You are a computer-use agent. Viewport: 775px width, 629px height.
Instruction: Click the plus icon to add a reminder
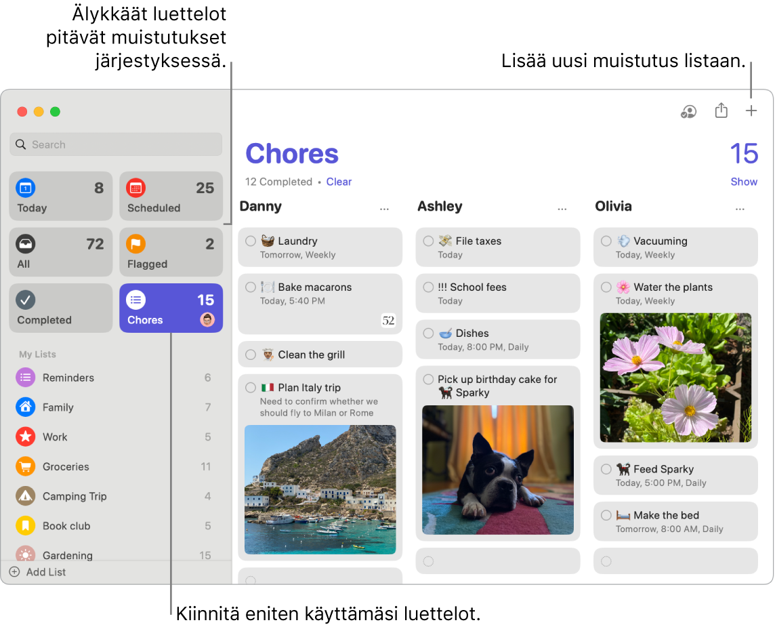click(x=751, y=110)
